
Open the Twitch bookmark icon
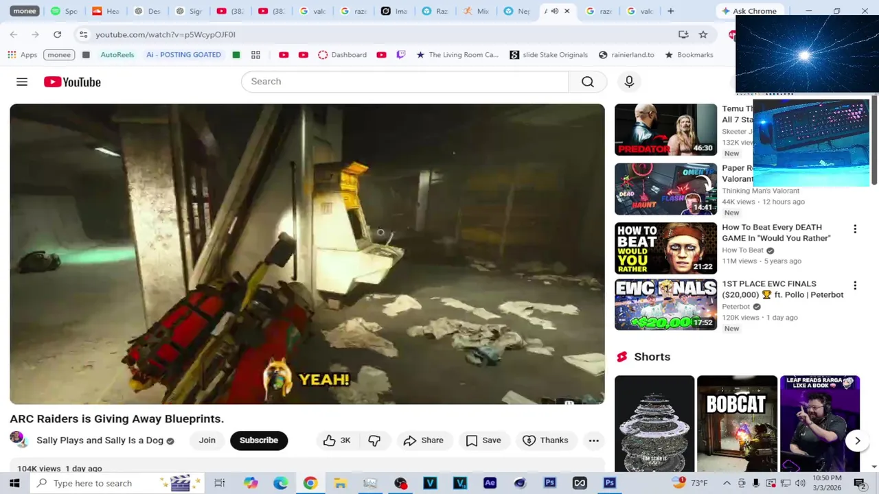pos(401,55)
